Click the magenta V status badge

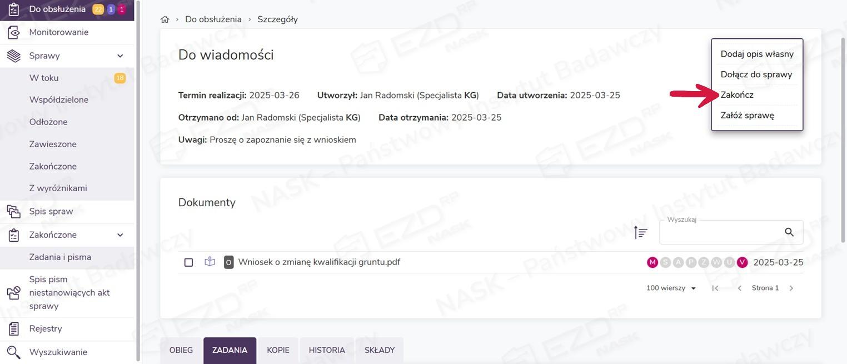pyautogui.click(x=742, y=262)
